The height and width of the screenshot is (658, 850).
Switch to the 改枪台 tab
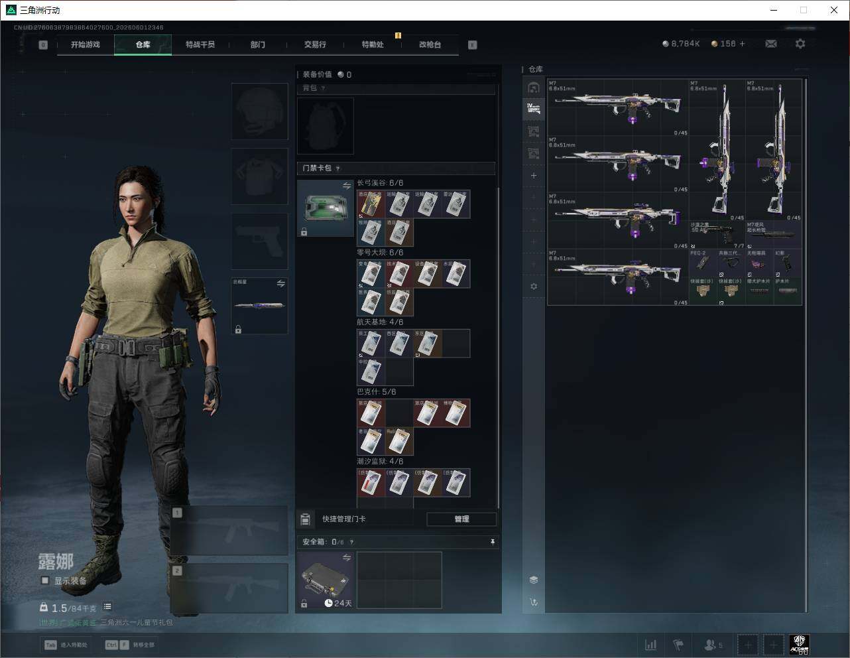coord(430,44)
